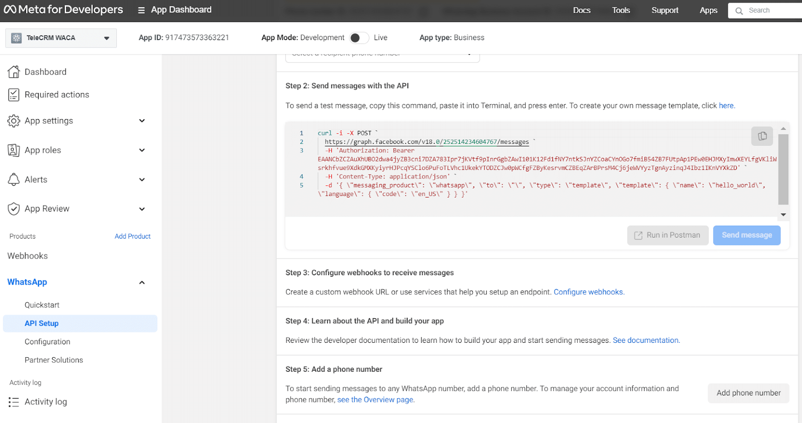
Task: Open the See documentation link
Action: pyautogui.click(x=646, y=340)
